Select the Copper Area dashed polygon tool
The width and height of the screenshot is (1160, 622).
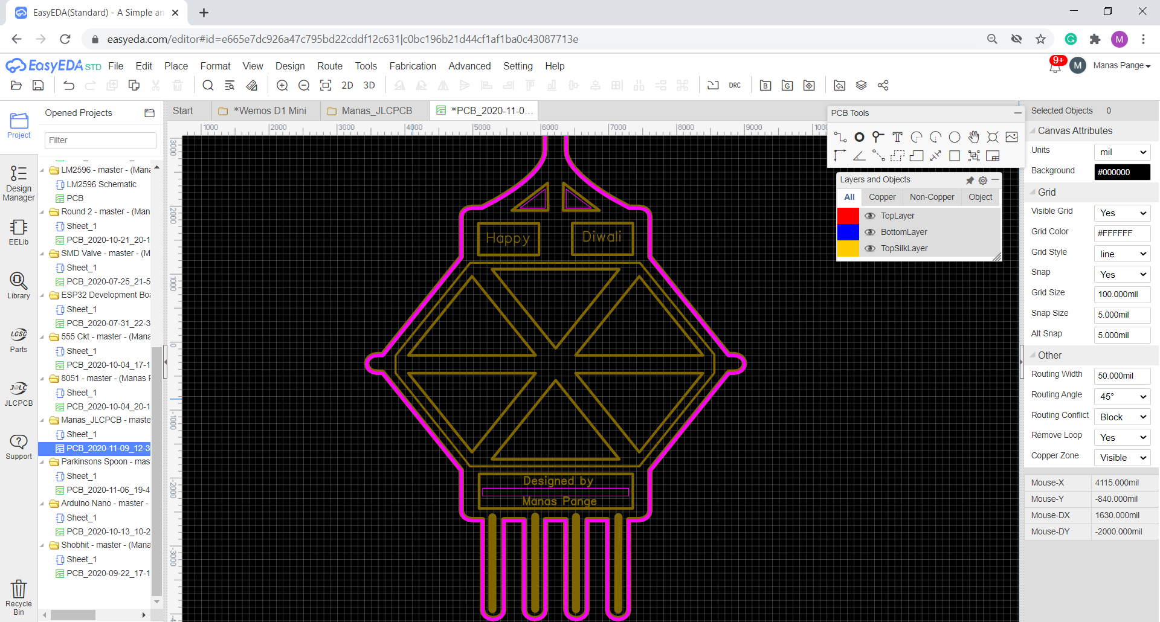coord(897,156)
